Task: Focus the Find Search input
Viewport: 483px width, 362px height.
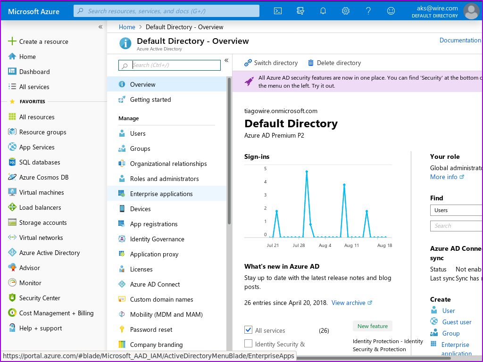Action: tap(456, 226)
